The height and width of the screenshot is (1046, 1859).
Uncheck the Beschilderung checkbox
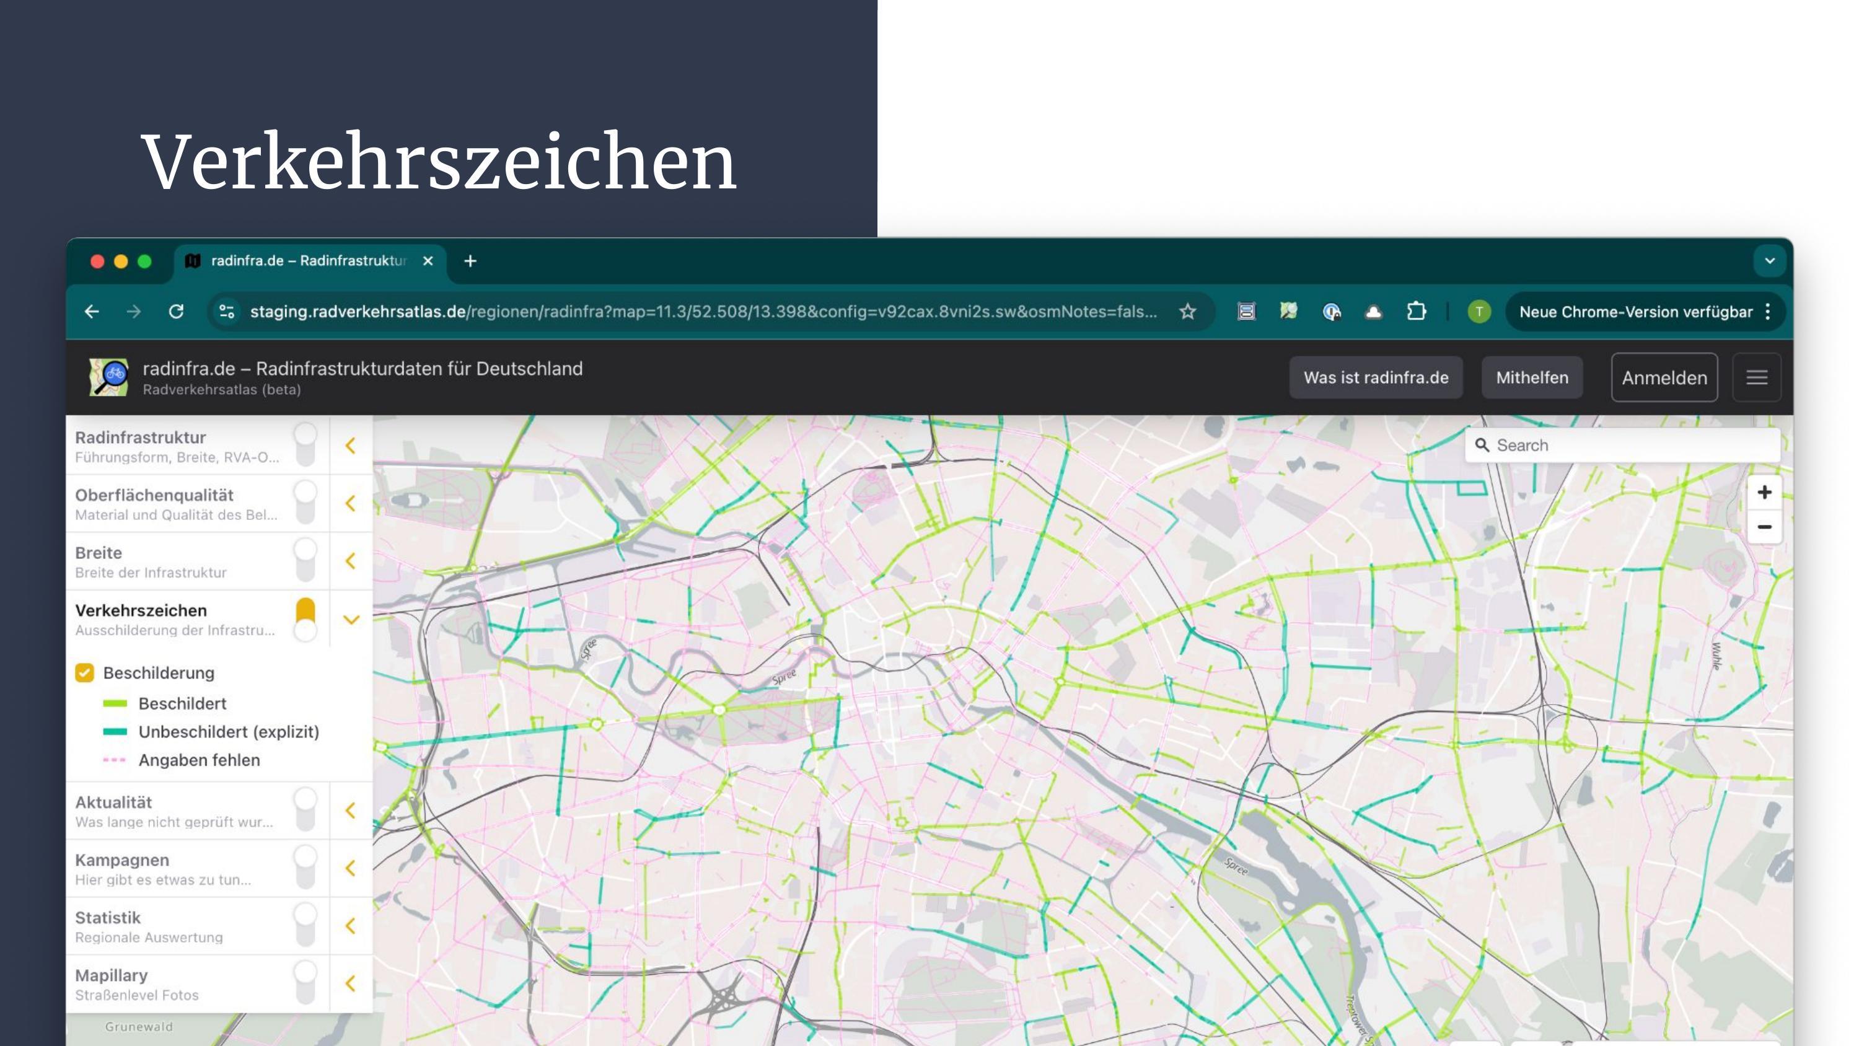85,673
